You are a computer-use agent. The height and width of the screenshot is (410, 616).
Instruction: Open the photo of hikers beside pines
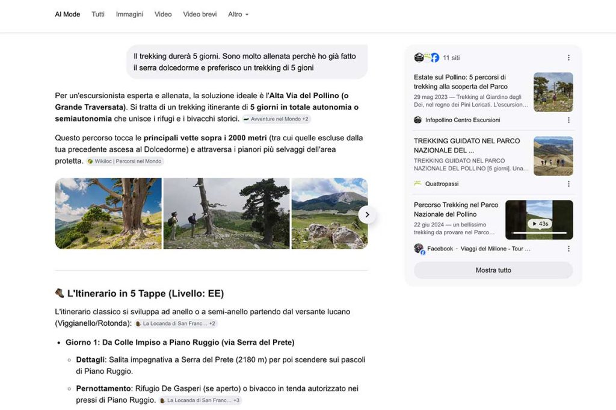click(x=226, y=214)
